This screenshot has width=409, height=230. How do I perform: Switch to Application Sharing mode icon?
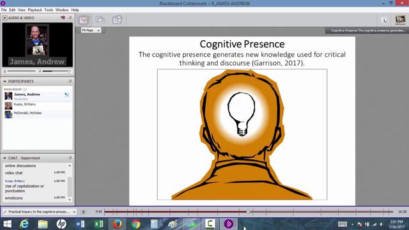click(x=100, y=20)
